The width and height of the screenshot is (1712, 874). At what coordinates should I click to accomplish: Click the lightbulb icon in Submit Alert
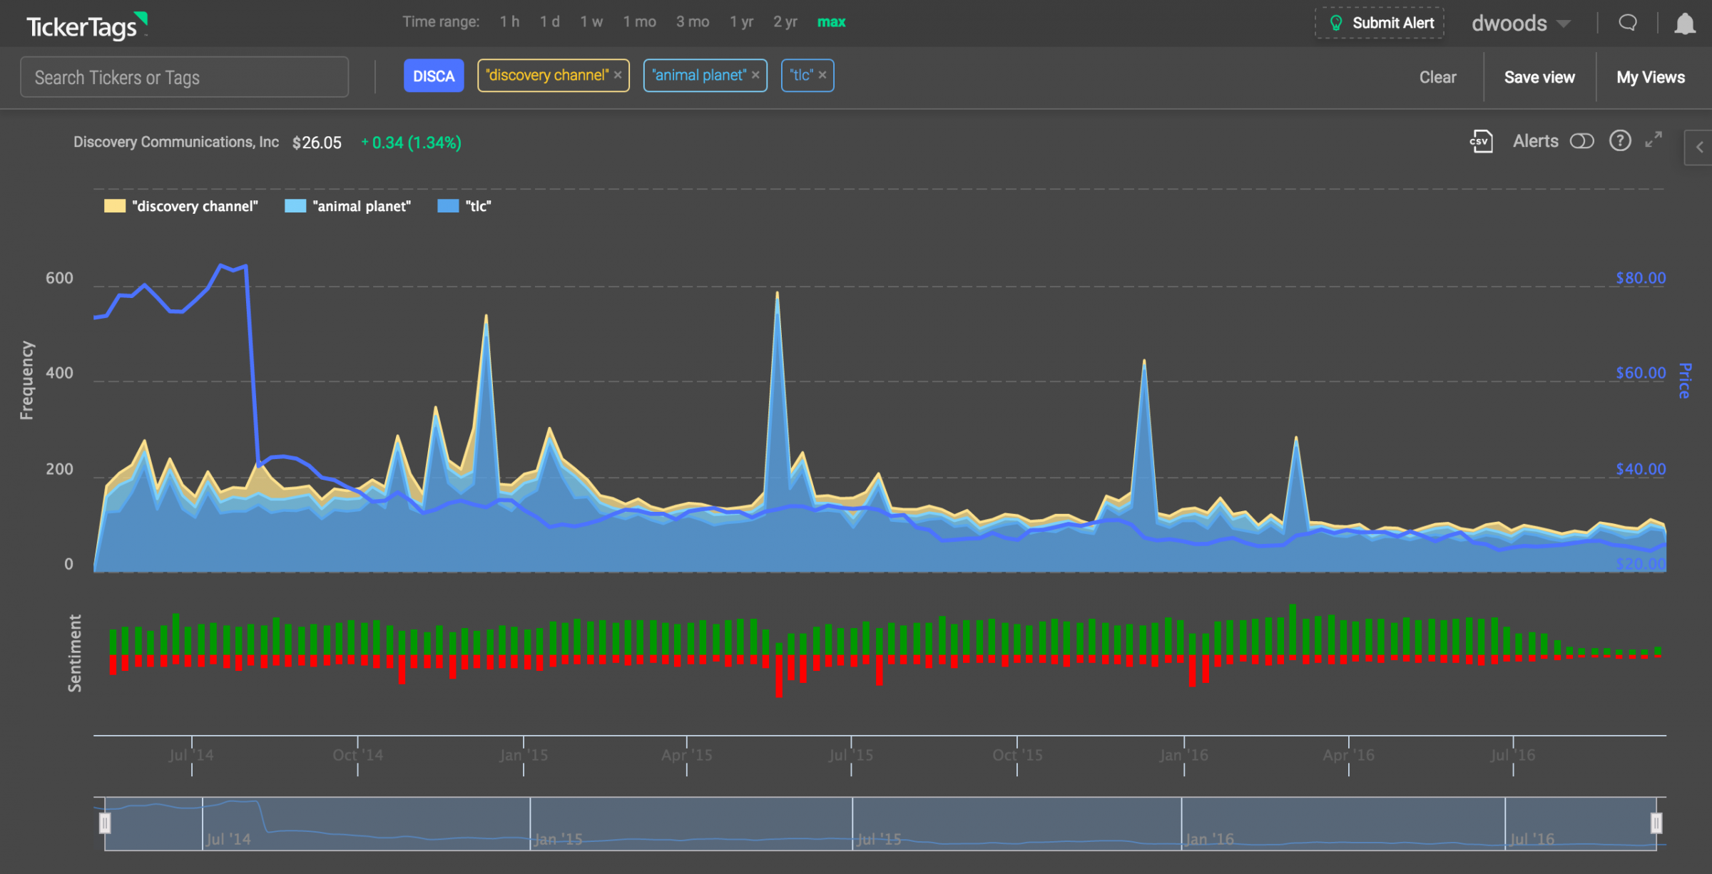click(1336, 23)
